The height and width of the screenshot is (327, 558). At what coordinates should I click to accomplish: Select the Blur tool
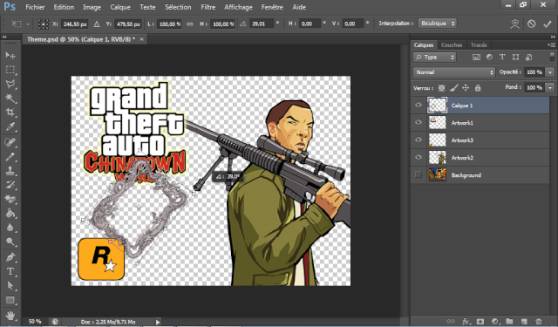pos(10,228)
